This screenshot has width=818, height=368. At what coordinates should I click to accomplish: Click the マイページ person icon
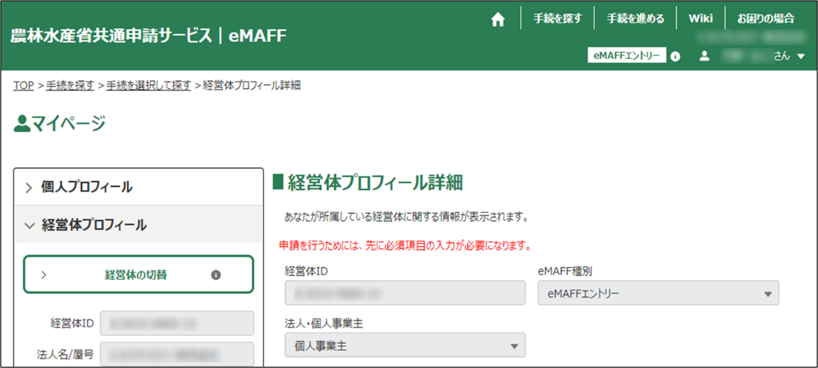click(x=22, y=124)
